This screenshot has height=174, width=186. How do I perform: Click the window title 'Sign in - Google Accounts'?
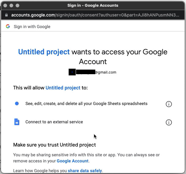point(93,5)
